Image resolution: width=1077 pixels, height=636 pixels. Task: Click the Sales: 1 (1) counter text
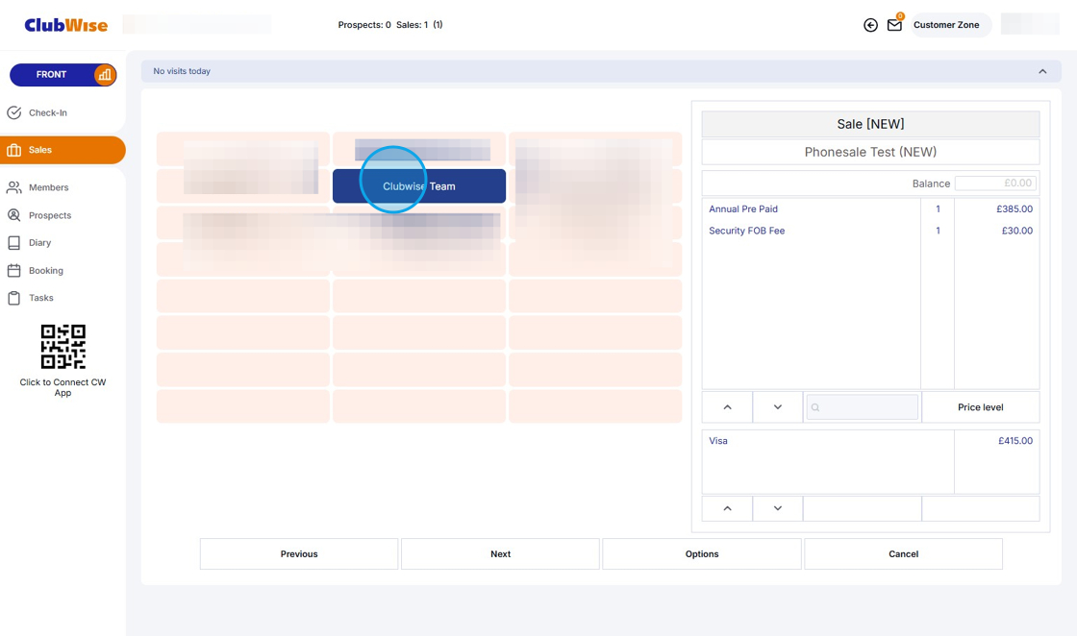click(x=419, y=25)
